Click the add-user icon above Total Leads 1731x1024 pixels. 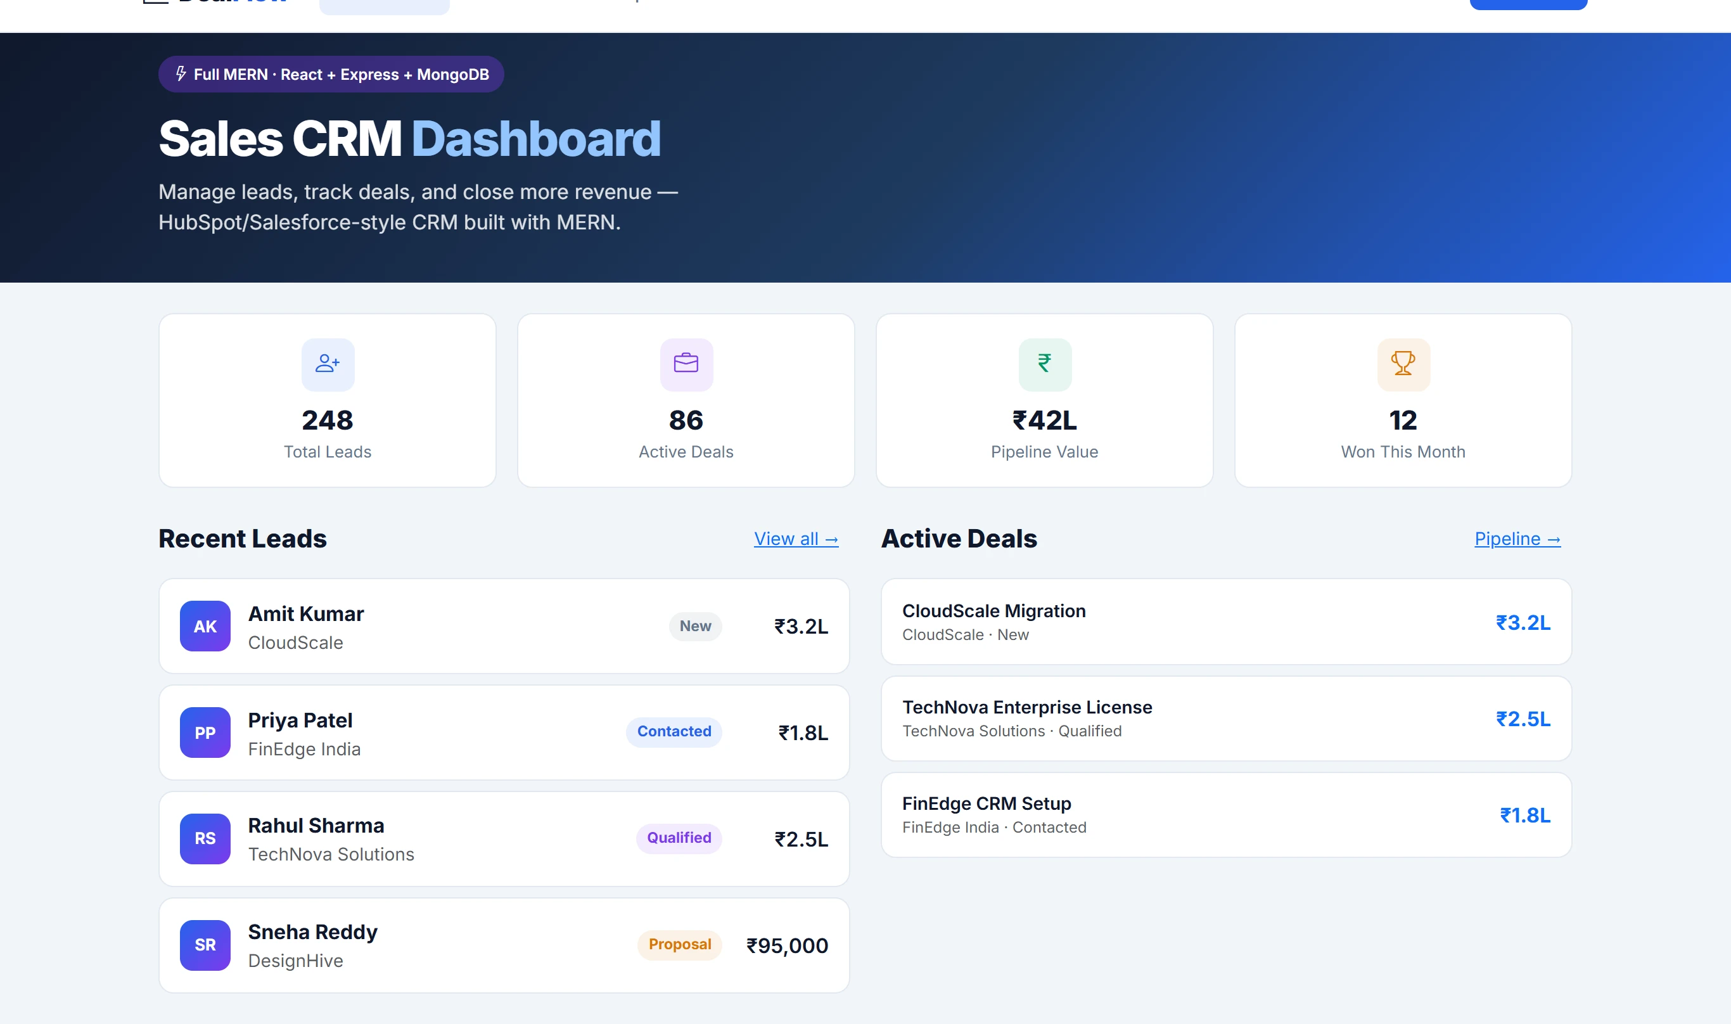click(x=328, y=364)
